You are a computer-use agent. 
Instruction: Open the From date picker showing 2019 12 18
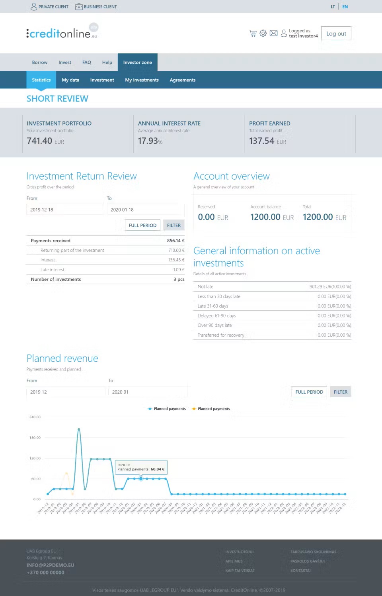[x=64, y=209]
